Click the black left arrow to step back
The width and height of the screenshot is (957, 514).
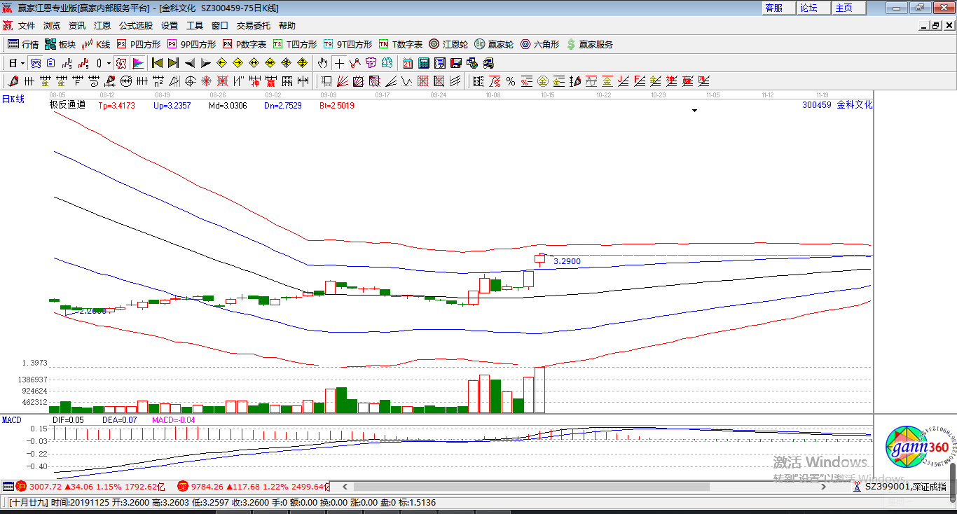click(x=189, y=63)
